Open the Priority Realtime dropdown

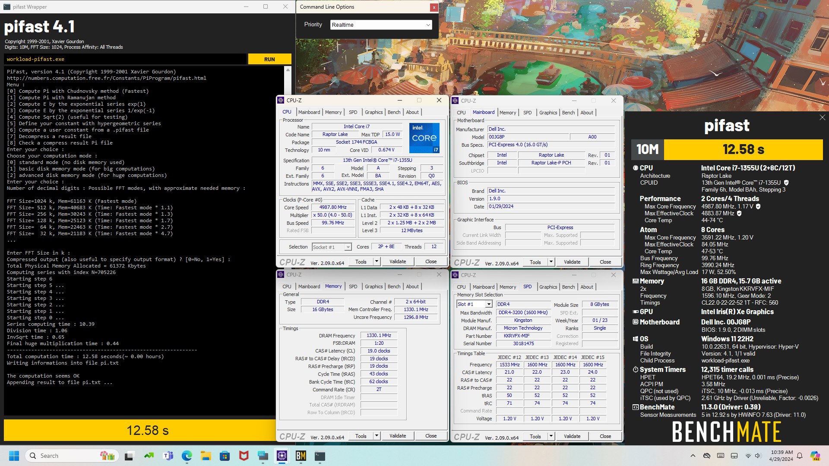coord(381,25)
